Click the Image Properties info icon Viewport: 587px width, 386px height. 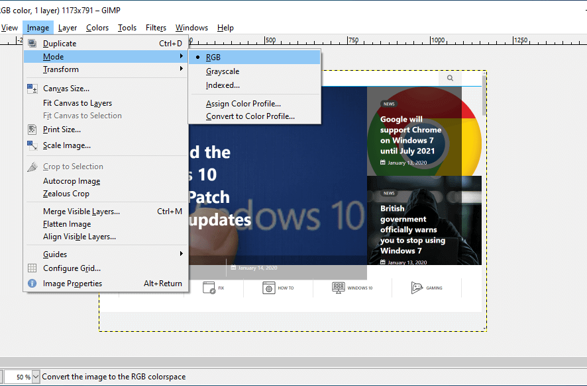point(32,284)
